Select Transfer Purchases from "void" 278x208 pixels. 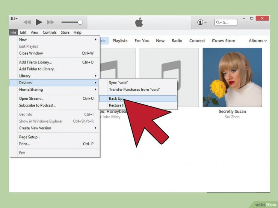click(138, 90)
